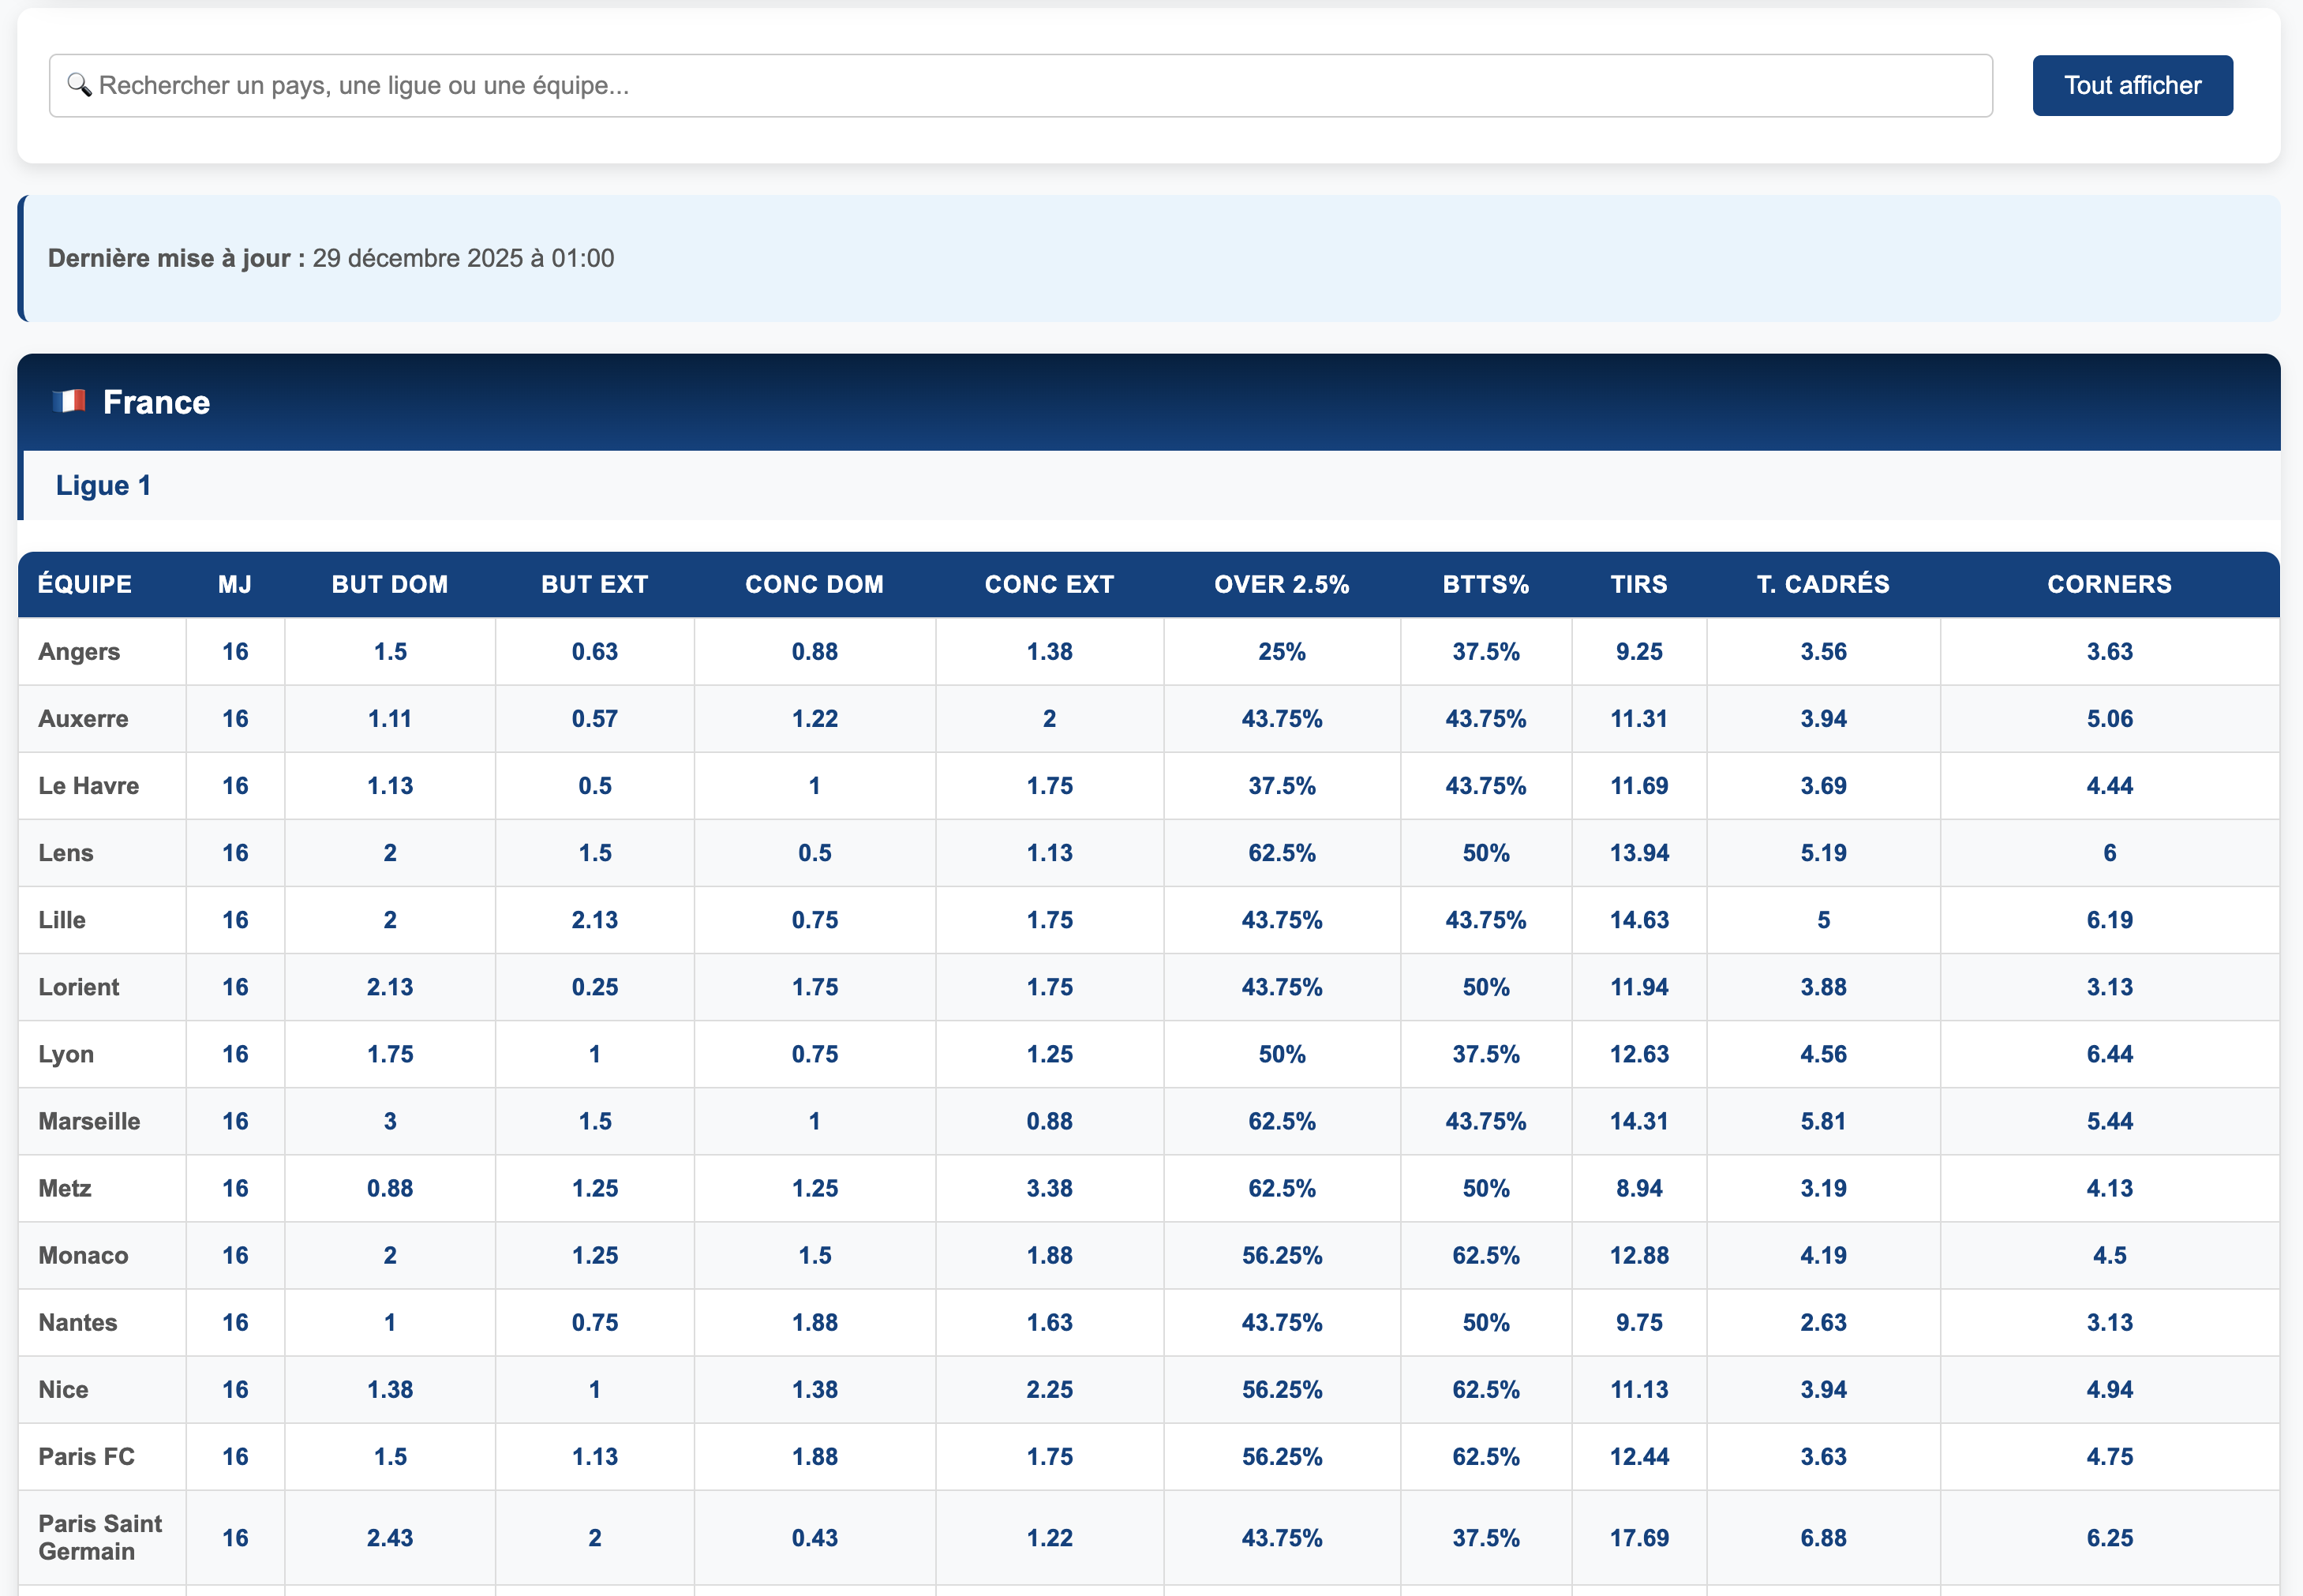2303x1596 pixels.
Task: Sort table by ÉQUIPE column header
Action: pyautogui.click(x=85, y=585)
